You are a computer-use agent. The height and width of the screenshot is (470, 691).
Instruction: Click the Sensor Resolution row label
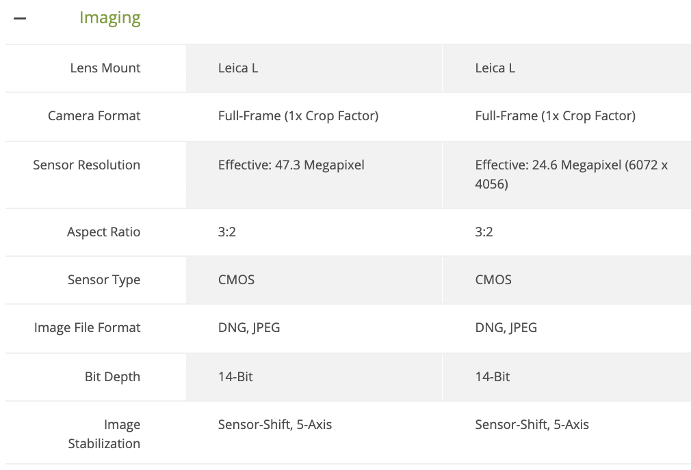coord(86,165)
